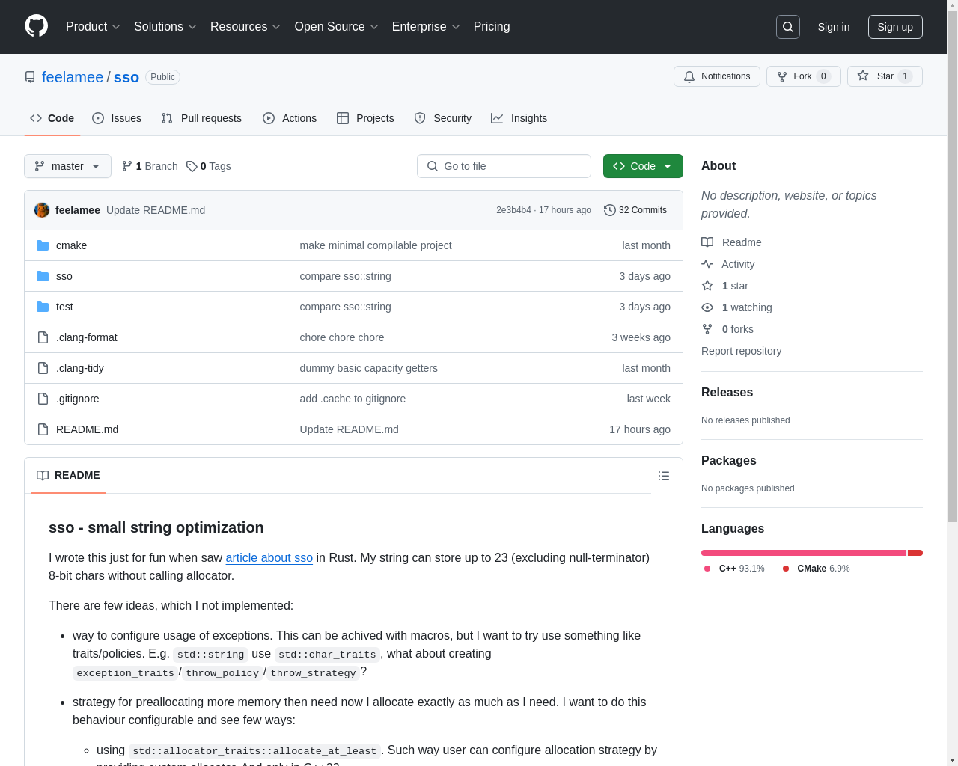Click the branch icon next to 1 Branch

[127, 166]
